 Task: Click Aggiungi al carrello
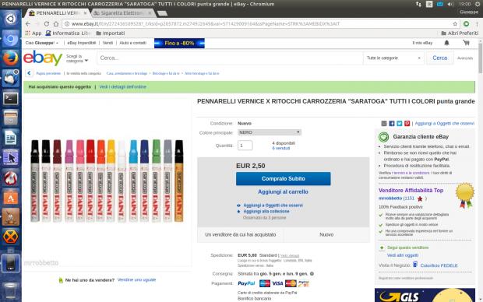coord(283,191)
